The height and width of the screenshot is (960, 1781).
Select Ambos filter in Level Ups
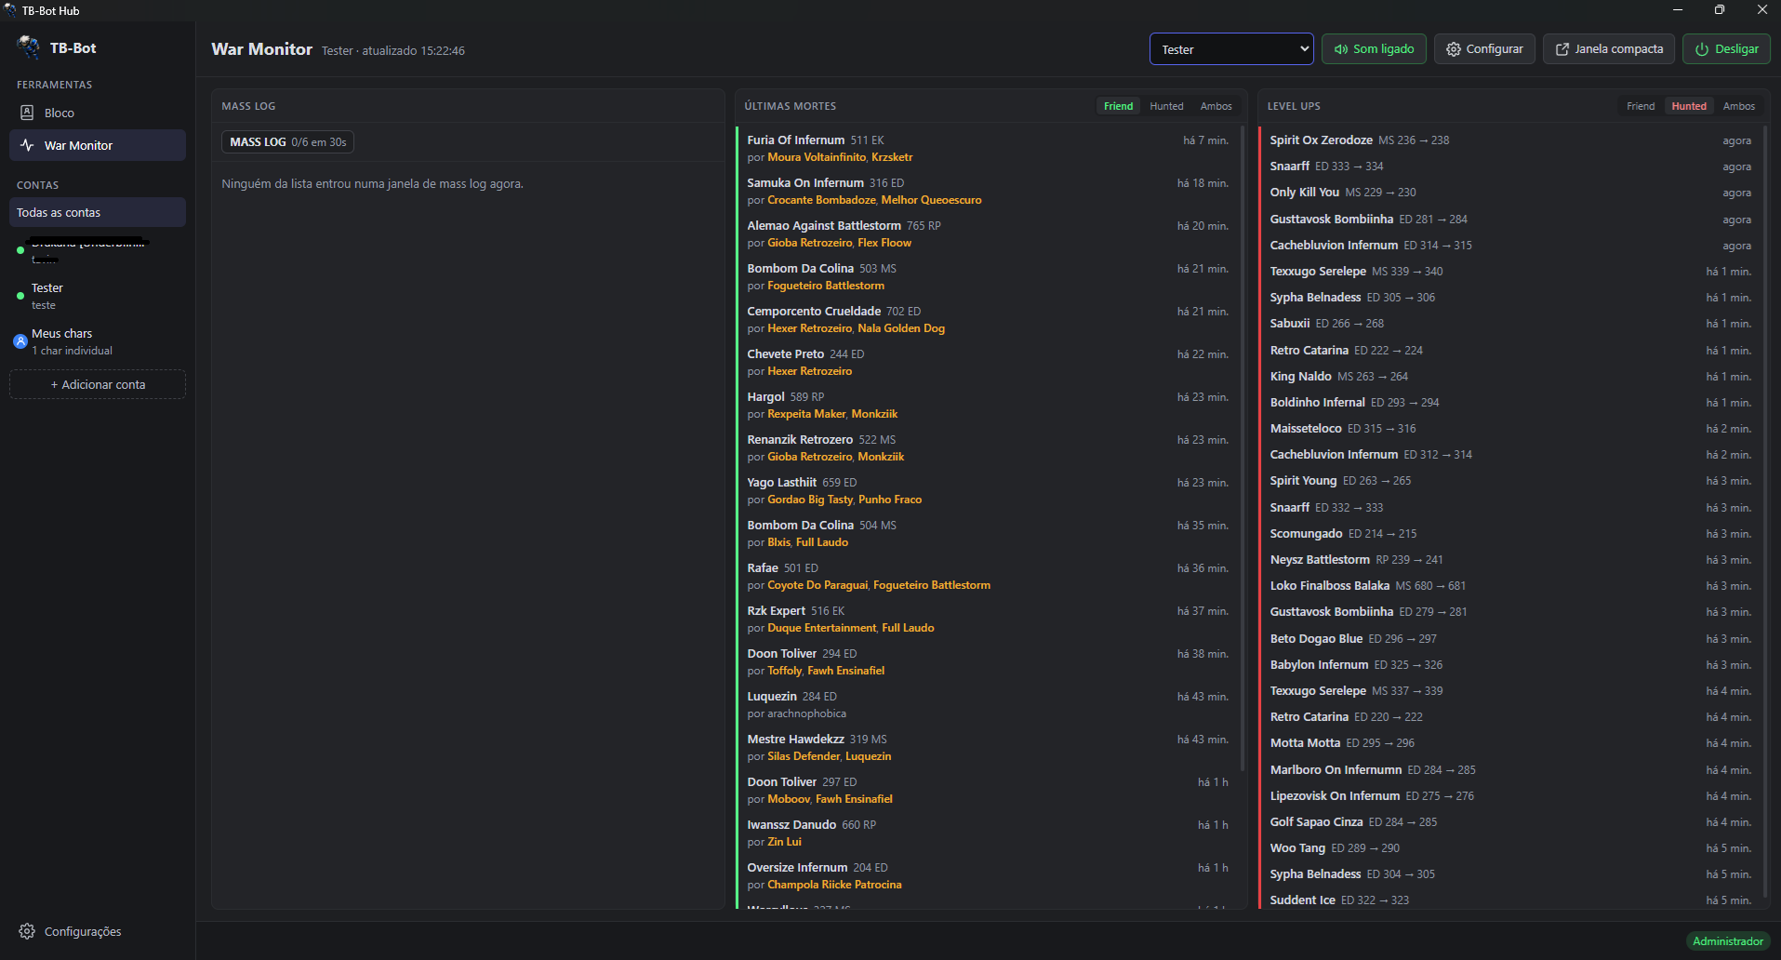tap(1738, 106)
